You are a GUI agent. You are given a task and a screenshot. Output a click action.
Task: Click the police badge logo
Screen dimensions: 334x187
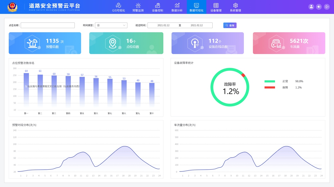tap(12, 7)
